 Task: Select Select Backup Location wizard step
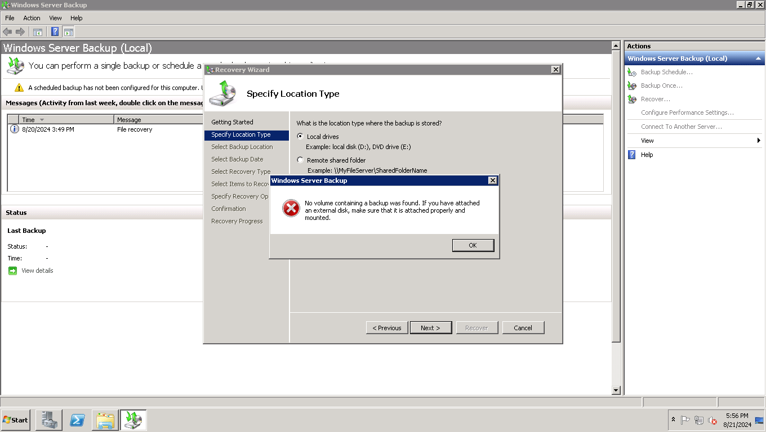[242, 147]
